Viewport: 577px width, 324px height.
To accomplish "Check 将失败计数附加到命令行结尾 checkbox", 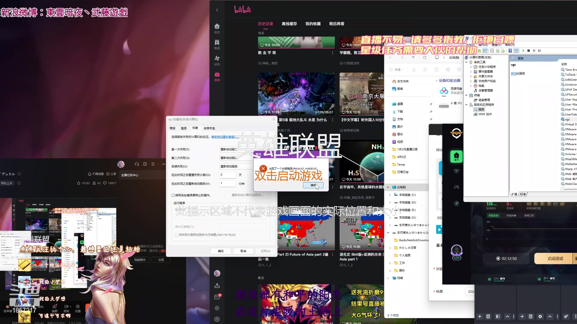I will pos(177,235).
